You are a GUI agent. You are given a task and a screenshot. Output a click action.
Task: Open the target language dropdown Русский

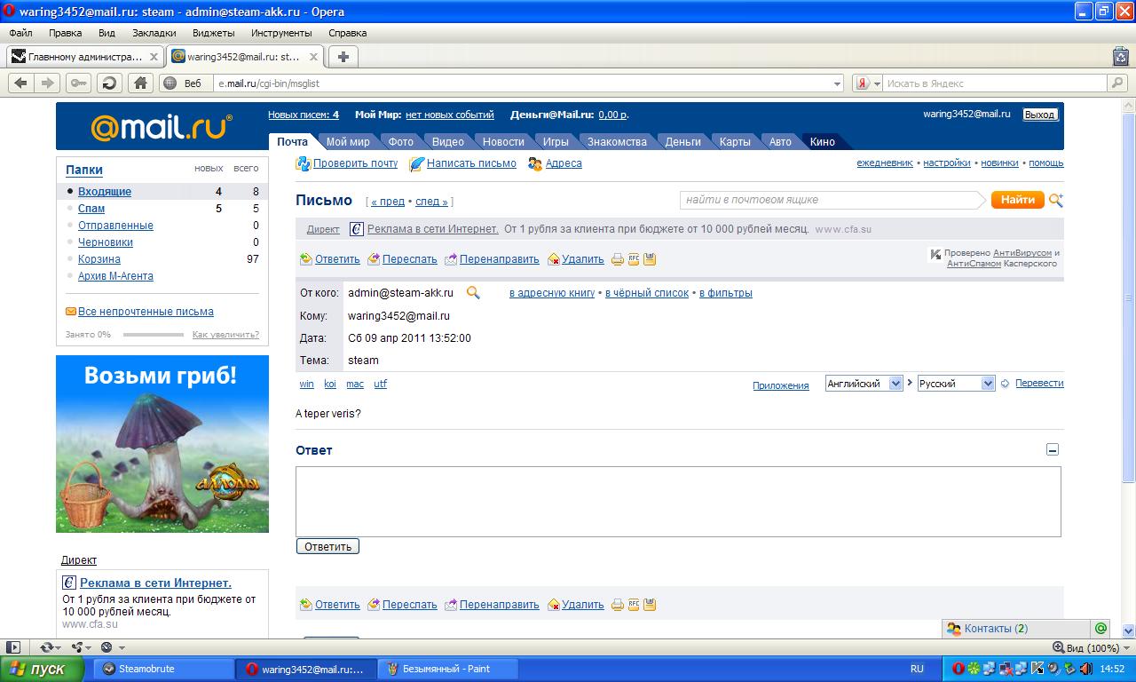(x=956, y=384)
